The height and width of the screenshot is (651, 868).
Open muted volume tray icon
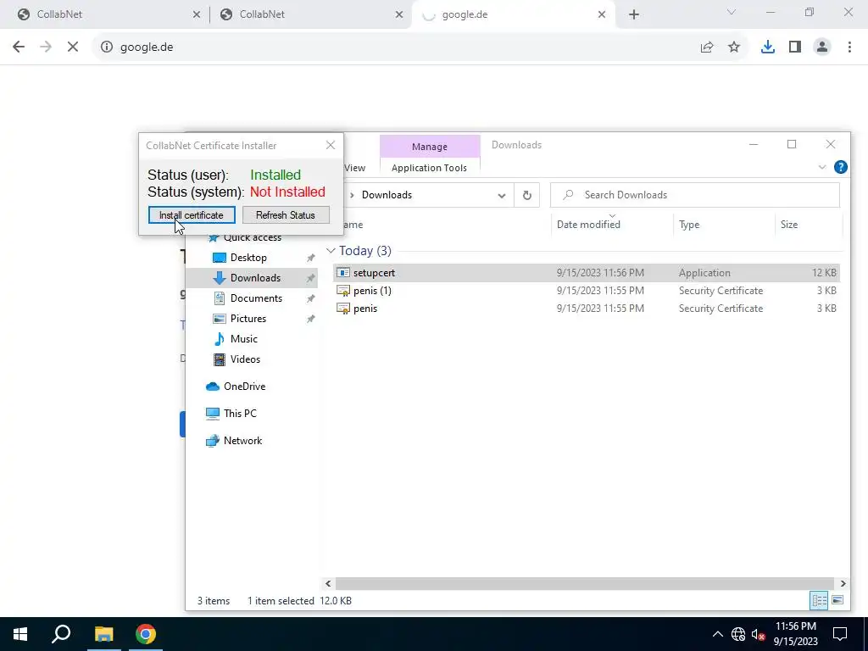(x=758, y=634)
